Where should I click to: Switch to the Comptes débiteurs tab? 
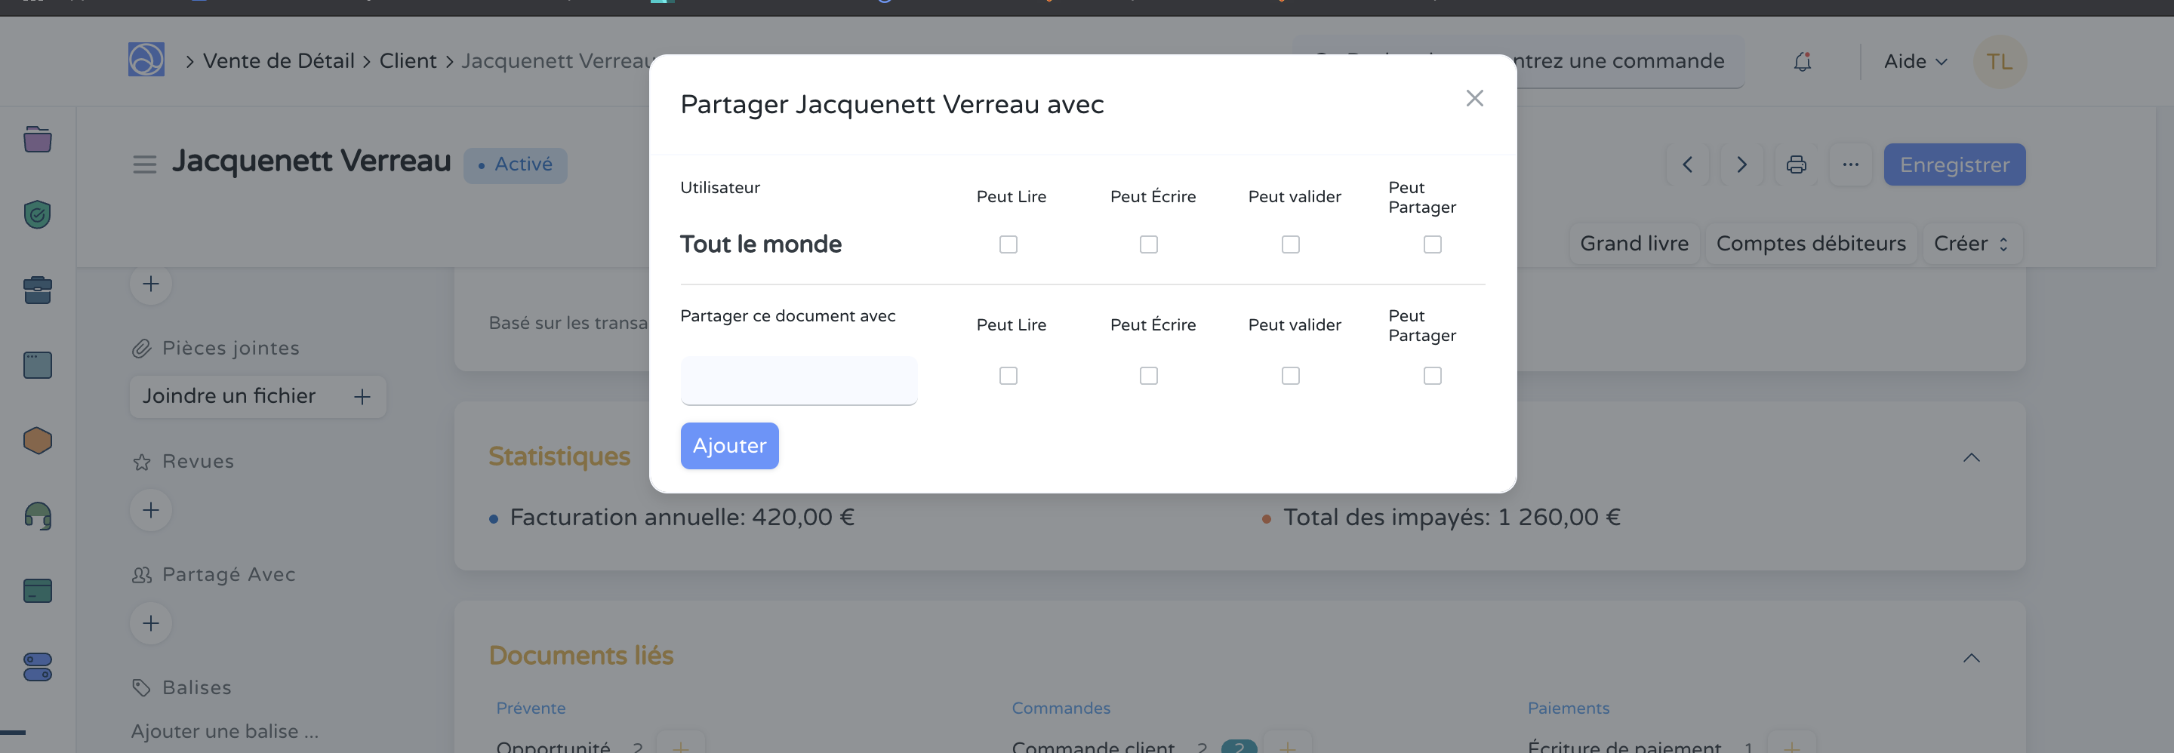[x=1811, y=243]
